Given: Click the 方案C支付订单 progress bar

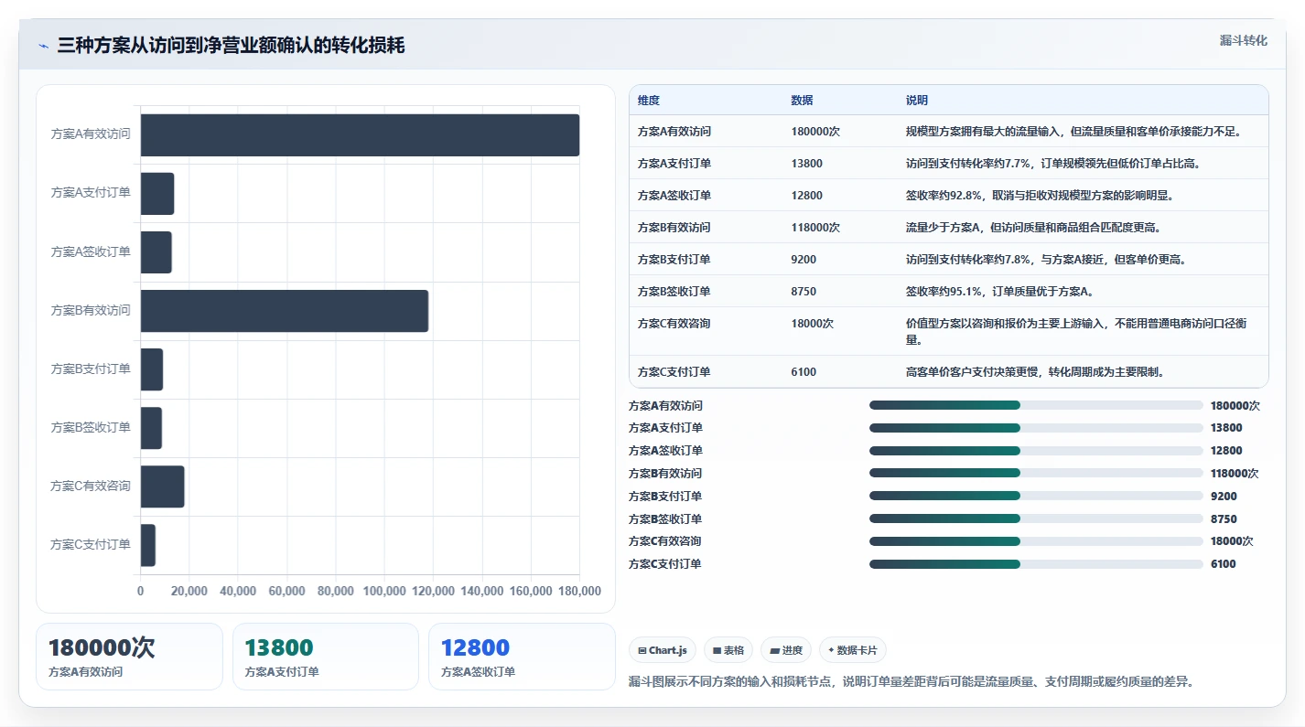Looking at the screenshot, I should tap(1036, 564).
